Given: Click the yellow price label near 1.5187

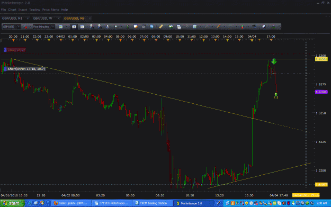Looking at the screenshot, I should pyautogui.click(x=321, y=185).
